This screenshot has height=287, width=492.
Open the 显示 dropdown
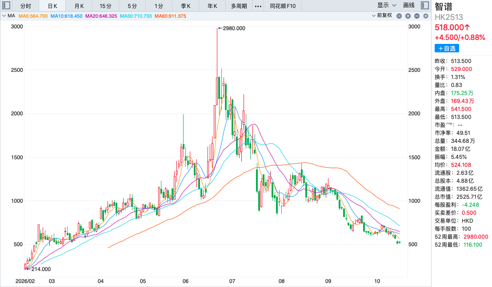pyautogui.click(x=387, y=5)
